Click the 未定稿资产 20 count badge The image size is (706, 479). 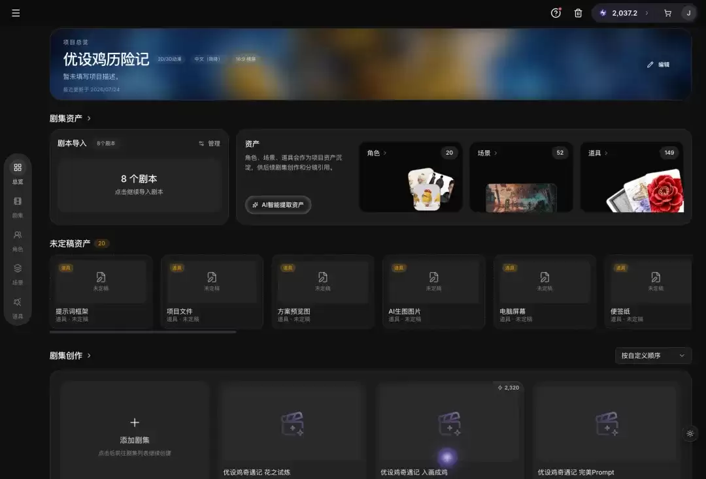(102, 243)
